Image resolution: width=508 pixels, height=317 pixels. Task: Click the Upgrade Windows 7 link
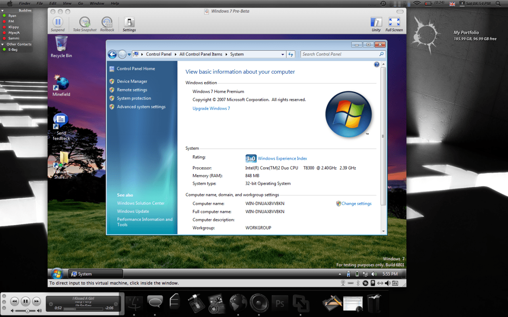211,109
